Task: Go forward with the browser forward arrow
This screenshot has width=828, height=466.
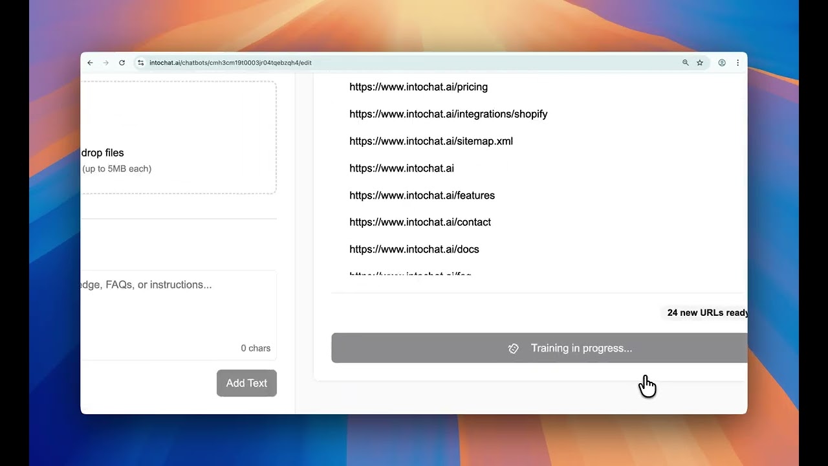Action: tap(106, 63)
